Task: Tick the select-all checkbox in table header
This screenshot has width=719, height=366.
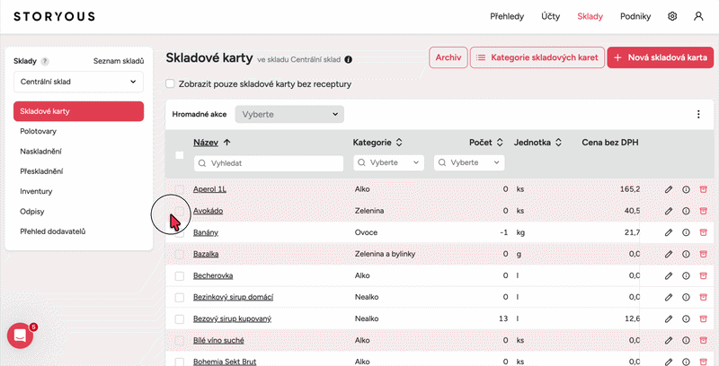Action: tap(180, 155)
